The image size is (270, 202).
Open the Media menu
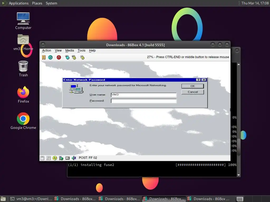(70, 50)
